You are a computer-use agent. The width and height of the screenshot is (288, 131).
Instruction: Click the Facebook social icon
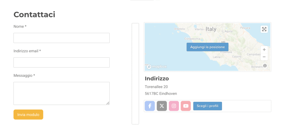pyautogui.click(x=150, y=106)
